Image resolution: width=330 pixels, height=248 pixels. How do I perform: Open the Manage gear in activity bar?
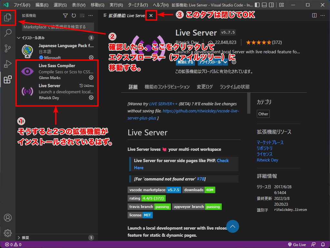tap(8, 233)
